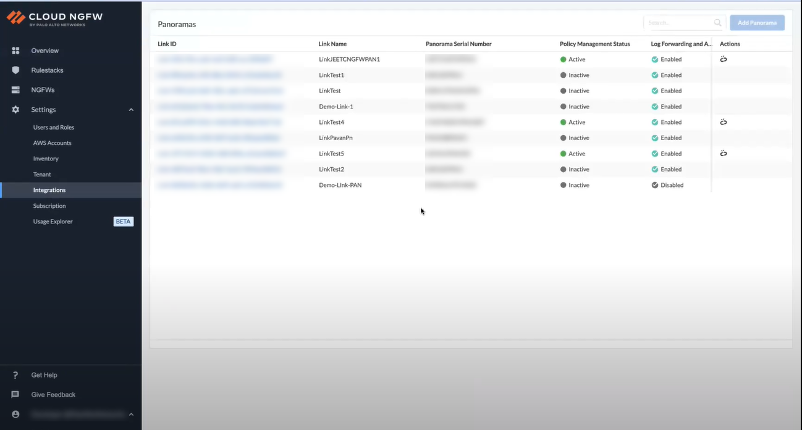Collapse the Settings menu chevron
This screenshot has height=430, width=802.
click(x=131, y=110)
